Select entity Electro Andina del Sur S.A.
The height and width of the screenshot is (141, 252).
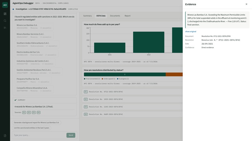[x=37, y=53]
